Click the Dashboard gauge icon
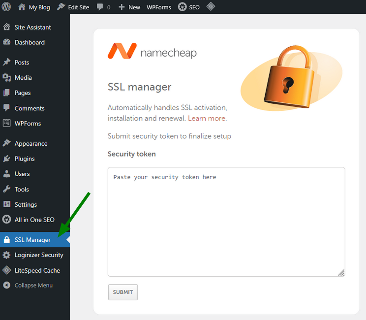Screen dimensions: 366x320 pyautogui.click(x=7, y=42)
